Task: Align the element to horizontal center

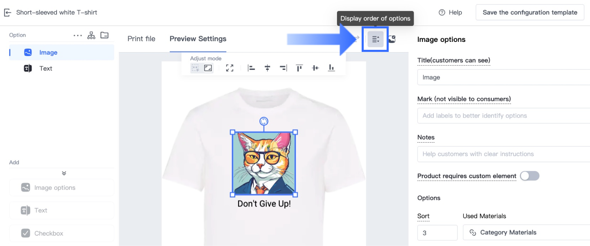Action: 267,68
